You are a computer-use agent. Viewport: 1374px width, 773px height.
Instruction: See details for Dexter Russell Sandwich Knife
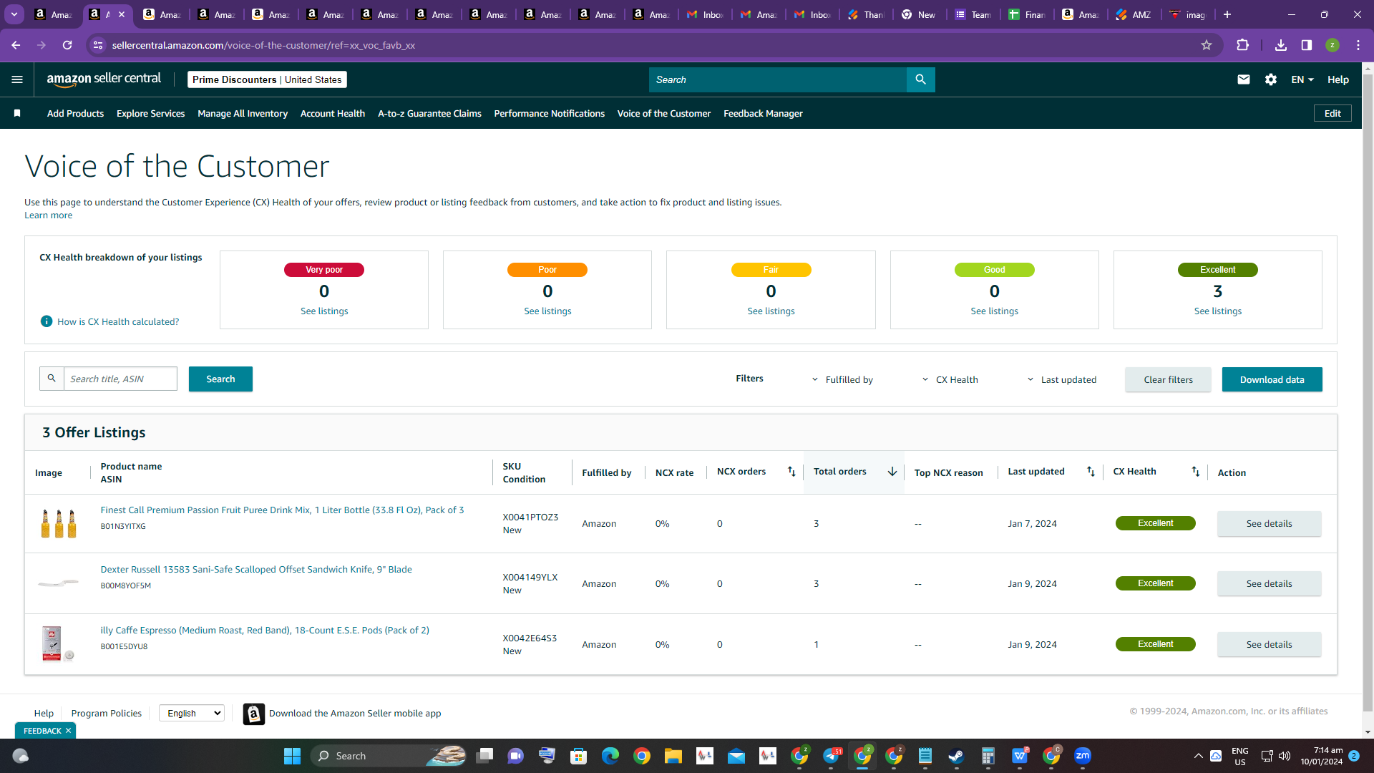[x=1269, y=583]
